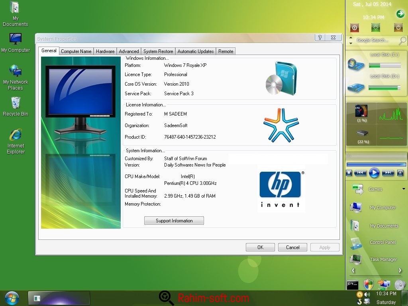Open the System Restore tab
Image resolution: width=408 pixels, height=306 pixels.
158,51
